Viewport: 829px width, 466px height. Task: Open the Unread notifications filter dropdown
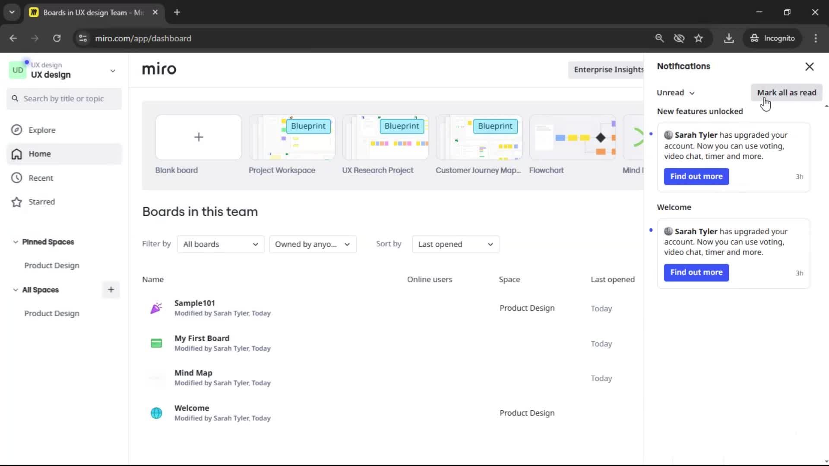click(676, 93)
